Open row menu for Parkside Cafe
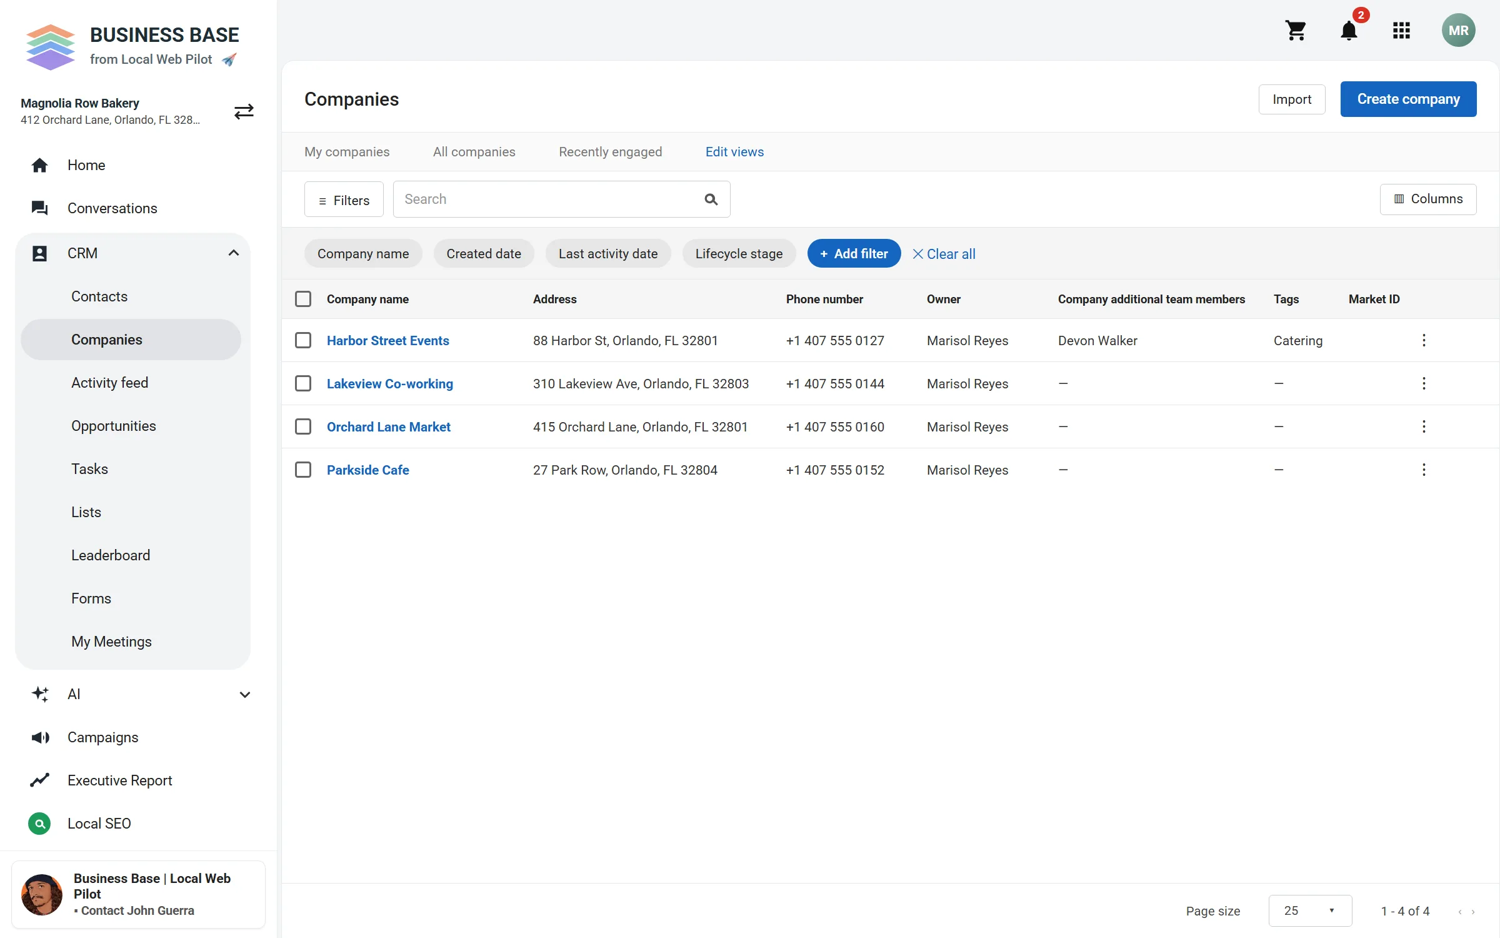The height and width of the screenshot is (938, 1500). tap(1424, 470)
